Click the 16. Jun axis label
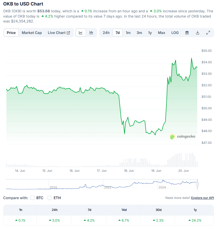Screen dimensions: 217x229 [x=74, y=171]
